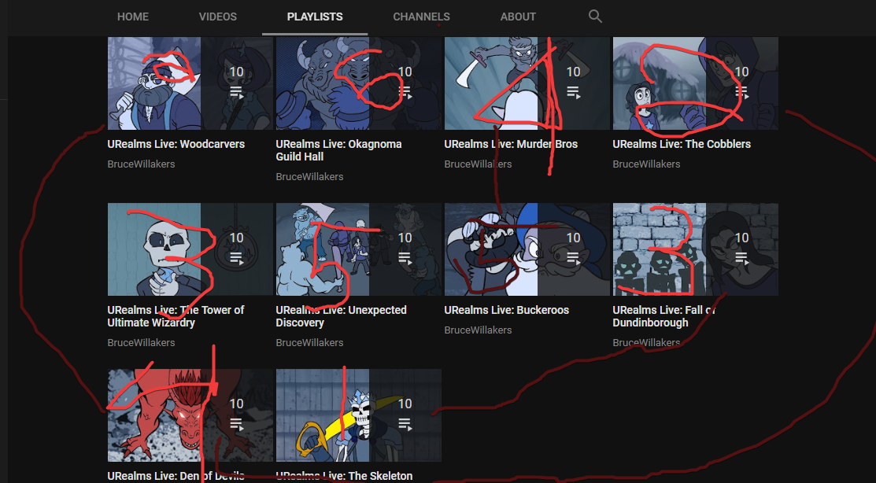Open the channel search magnifier icon

pyautogui.click(x=595, y=17)
